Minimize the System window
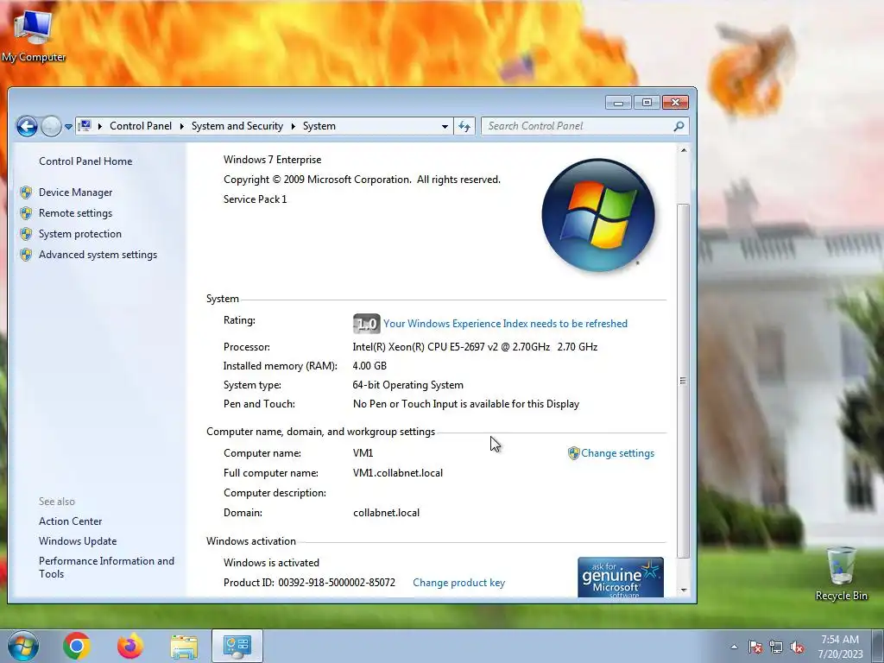 coord(618,102)
